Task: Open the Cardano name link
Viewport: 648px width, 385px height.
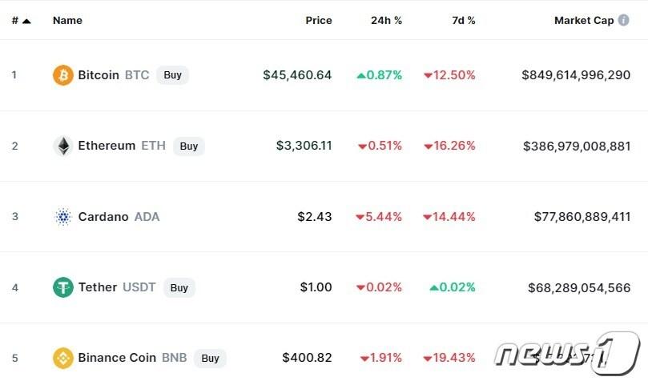Action: pos(103,217)
